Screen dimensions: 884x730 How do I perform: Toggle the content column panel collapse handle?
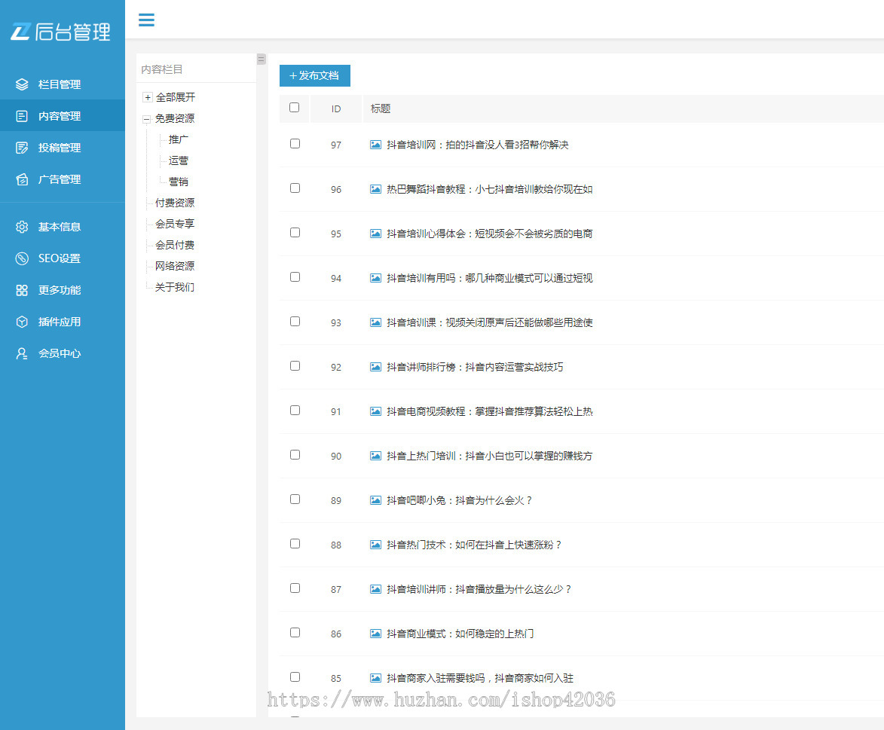[262, 59]
